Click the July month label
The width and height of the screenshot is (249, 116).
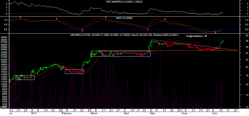click(215, 113)
